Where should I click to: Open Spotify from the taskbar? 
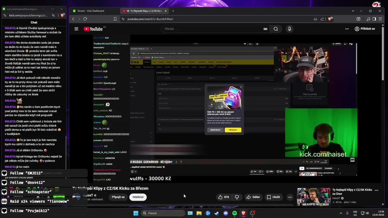234,213
